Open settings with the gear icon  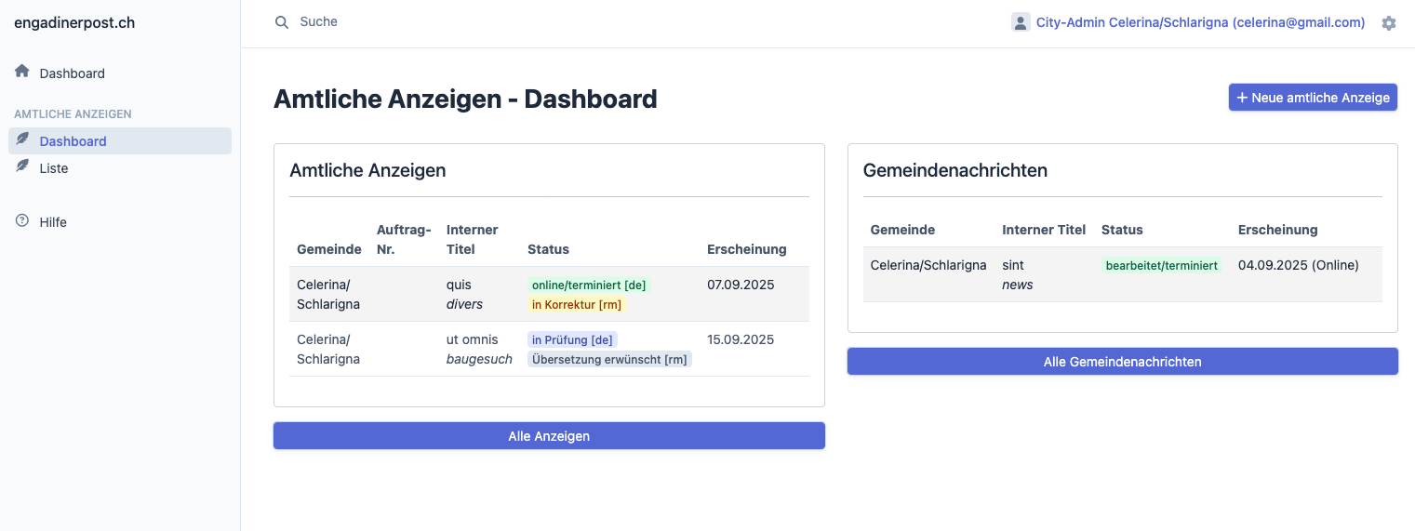click(1388, 23)
